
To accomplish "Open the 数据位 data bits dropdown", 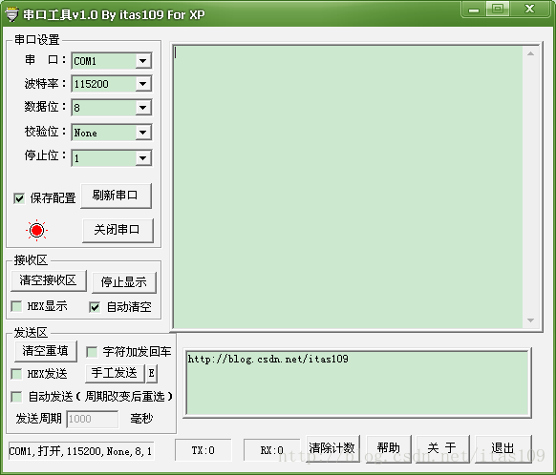I will 143,108.
